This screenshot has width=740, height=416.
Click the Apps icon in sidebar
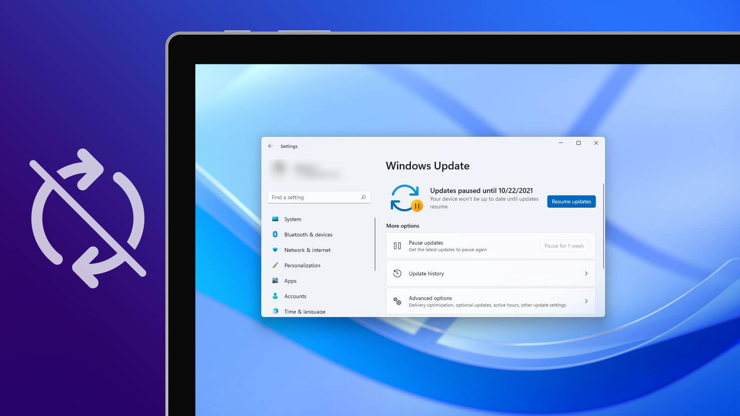[x=275, y=280]
